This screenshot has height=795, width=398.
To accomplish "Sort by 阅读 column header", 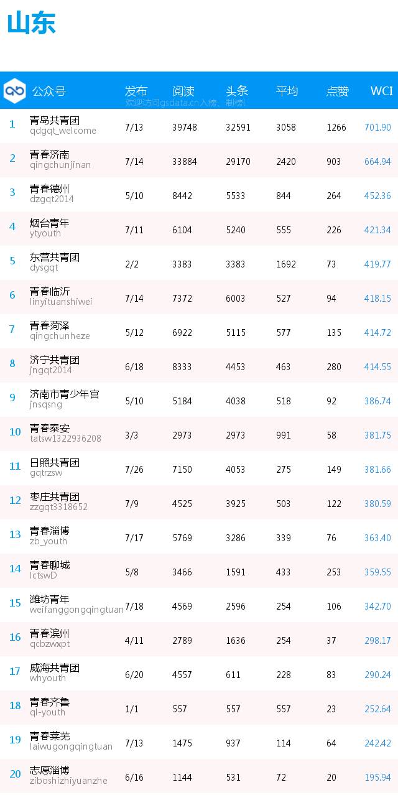I will click(x=183, y=91).
